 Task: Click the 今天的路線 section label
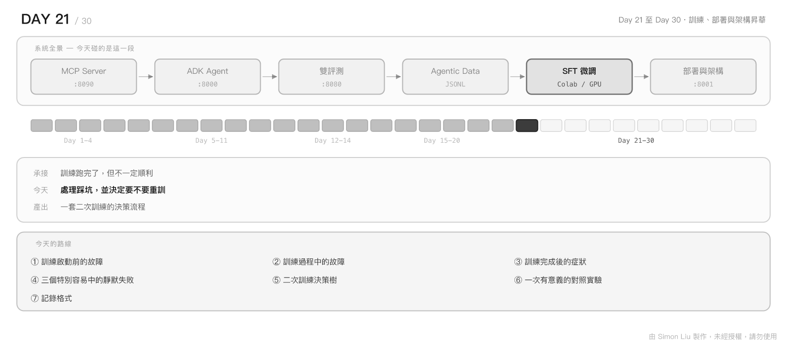[53, 244]
